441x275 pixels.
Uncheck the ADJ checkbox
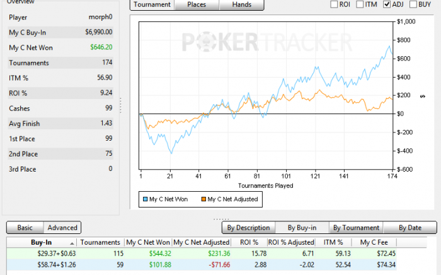(x=387, y=4)
